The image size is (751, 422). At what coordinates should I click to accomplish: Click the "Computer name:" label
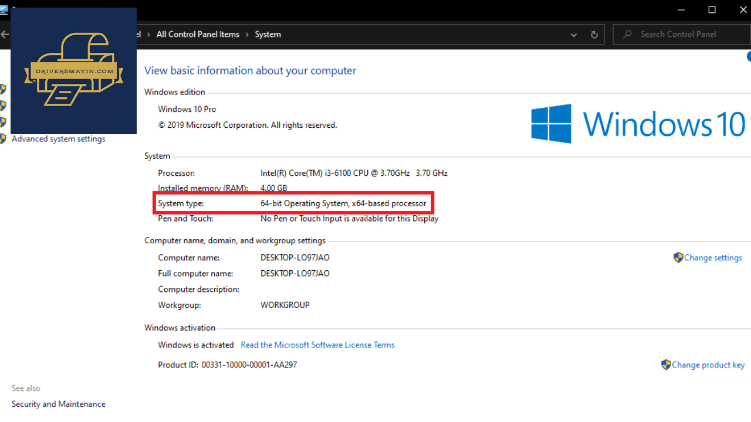[x=189, y=257]
